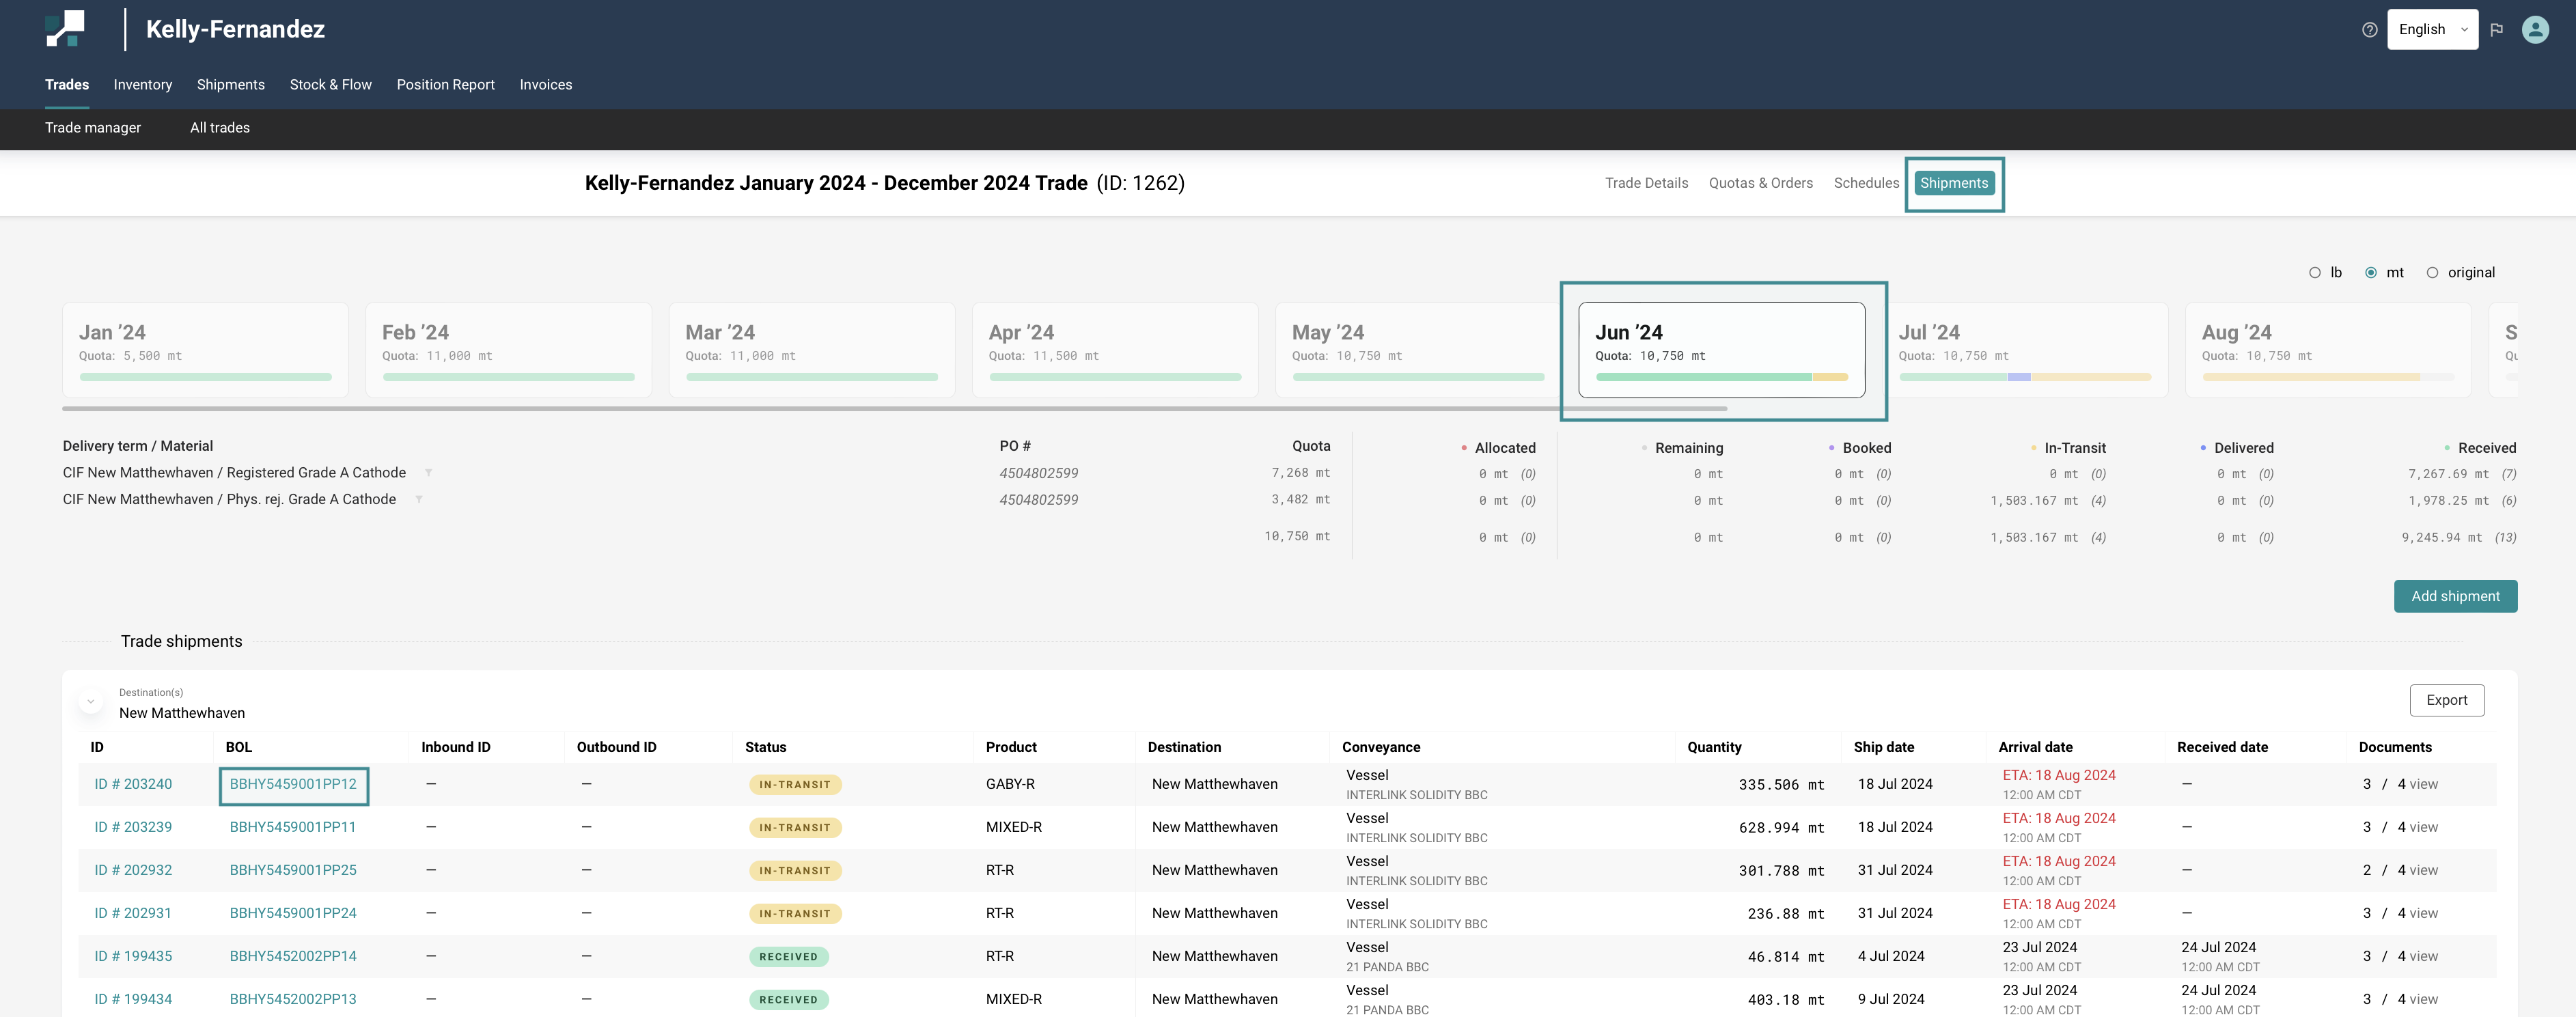Open the English language dropdown
Image resolution: width=2576 pixels, height=1017 pixels.
tap(2432, 30)
